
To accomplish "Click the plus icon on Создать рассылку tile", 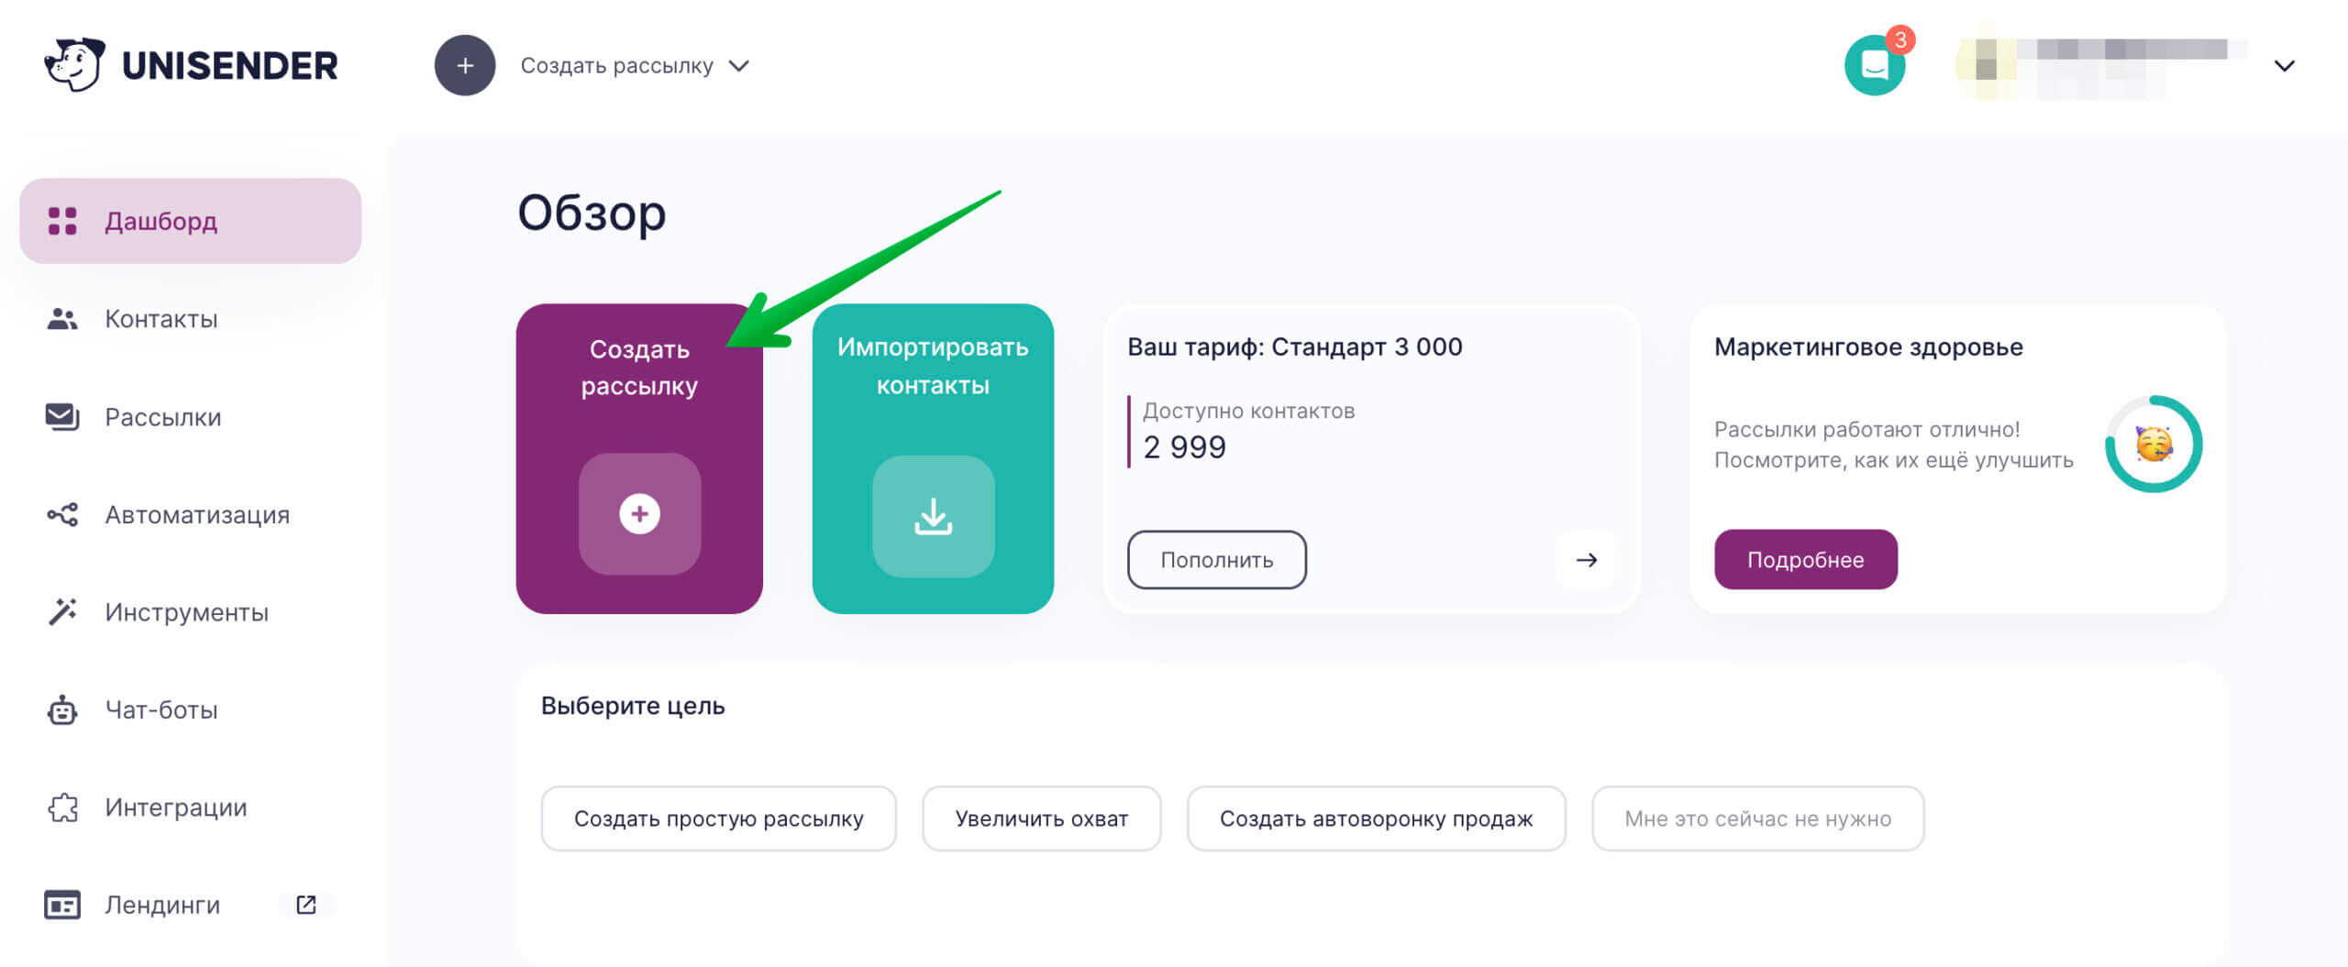I will (639, 514).
